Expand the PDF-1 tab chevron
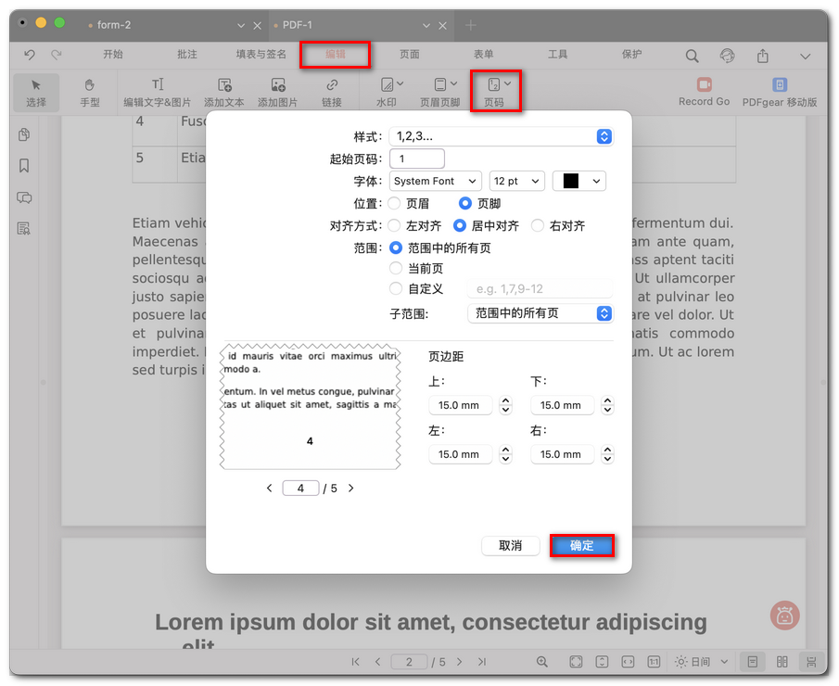Viewport: 839px width, 686px height. [426, 25]
